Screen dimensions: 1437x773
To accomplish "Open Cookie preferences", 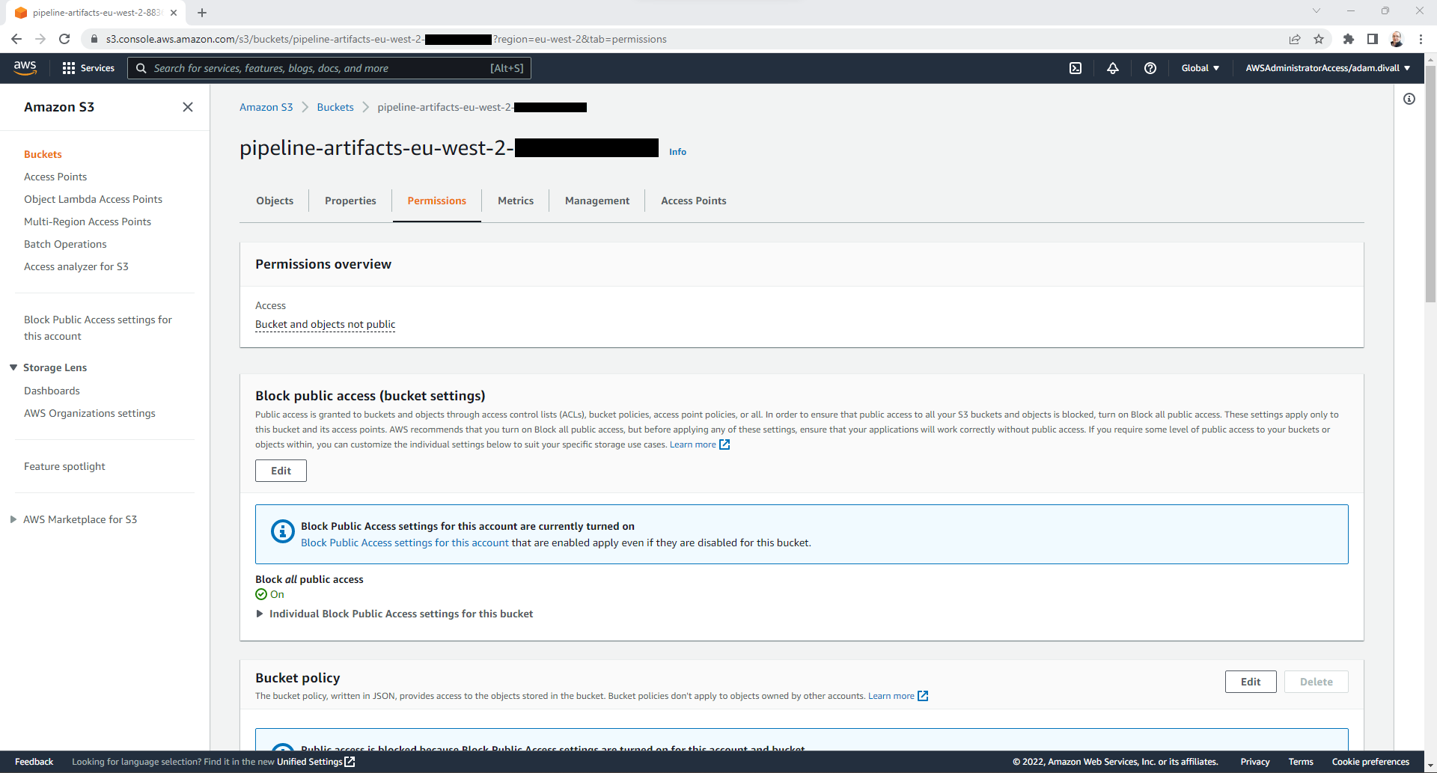I will tap(1370, 762).
